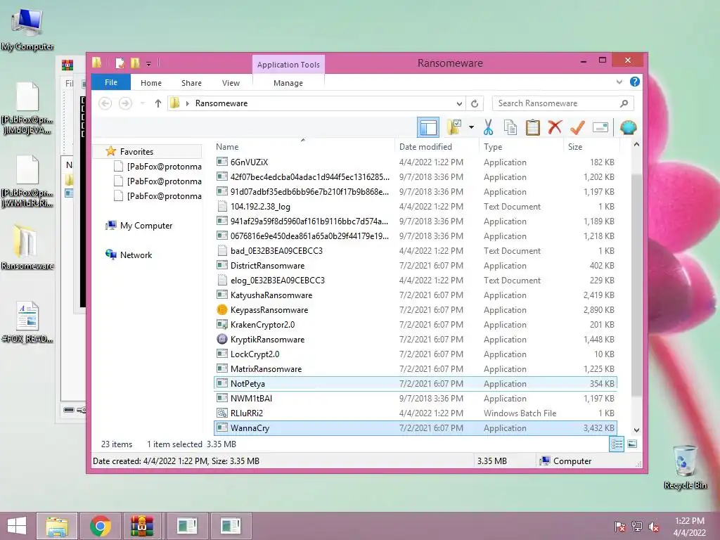Viewport: 720px width, 540px height.
Task: Go forward with the forward arrow button
Action: click(125, 103)
